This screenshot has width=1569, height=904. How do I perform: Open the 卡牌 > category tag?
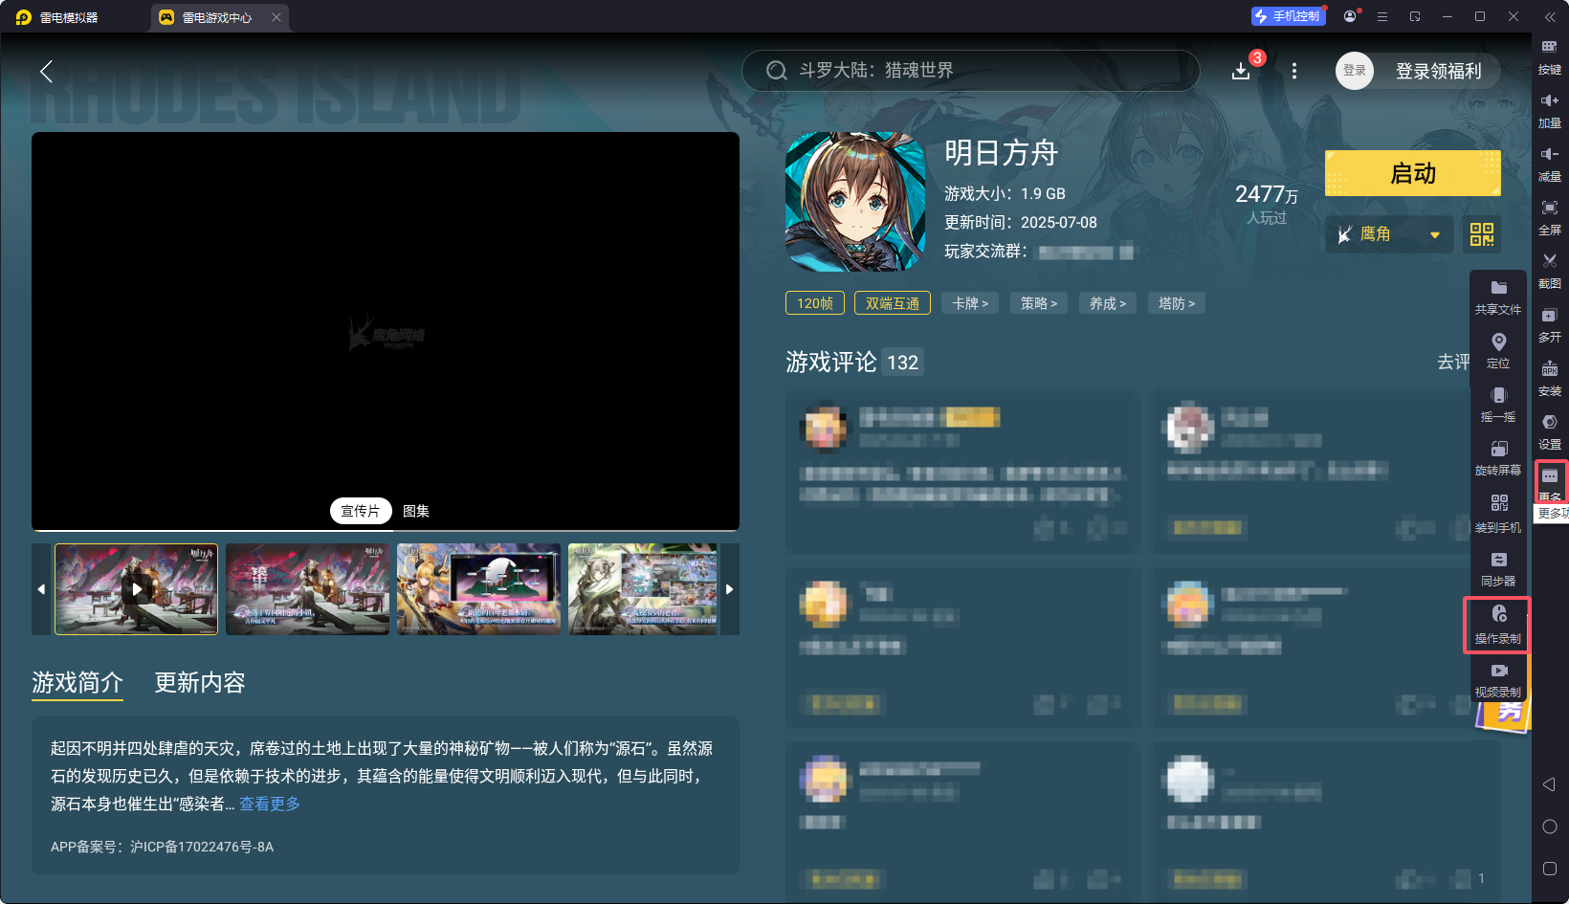(970, 303)
